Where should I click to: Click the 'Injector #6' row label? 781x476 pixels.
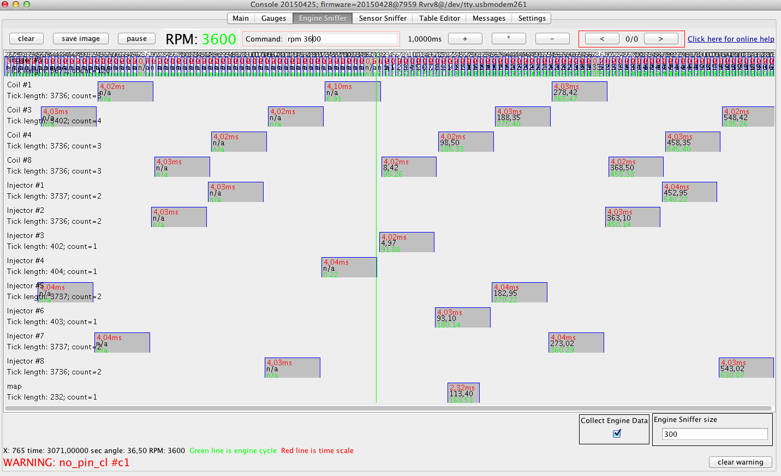point(25,311)
